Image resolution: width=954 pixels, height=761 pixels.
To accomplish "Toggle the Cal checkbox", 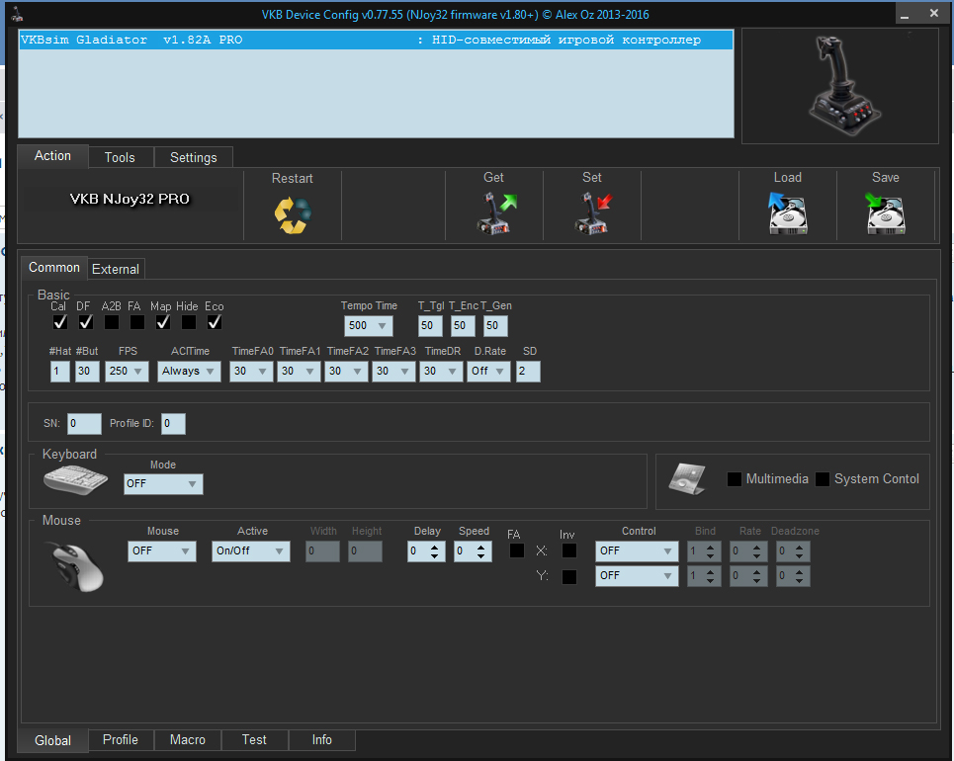I will [x=59, y=322].
